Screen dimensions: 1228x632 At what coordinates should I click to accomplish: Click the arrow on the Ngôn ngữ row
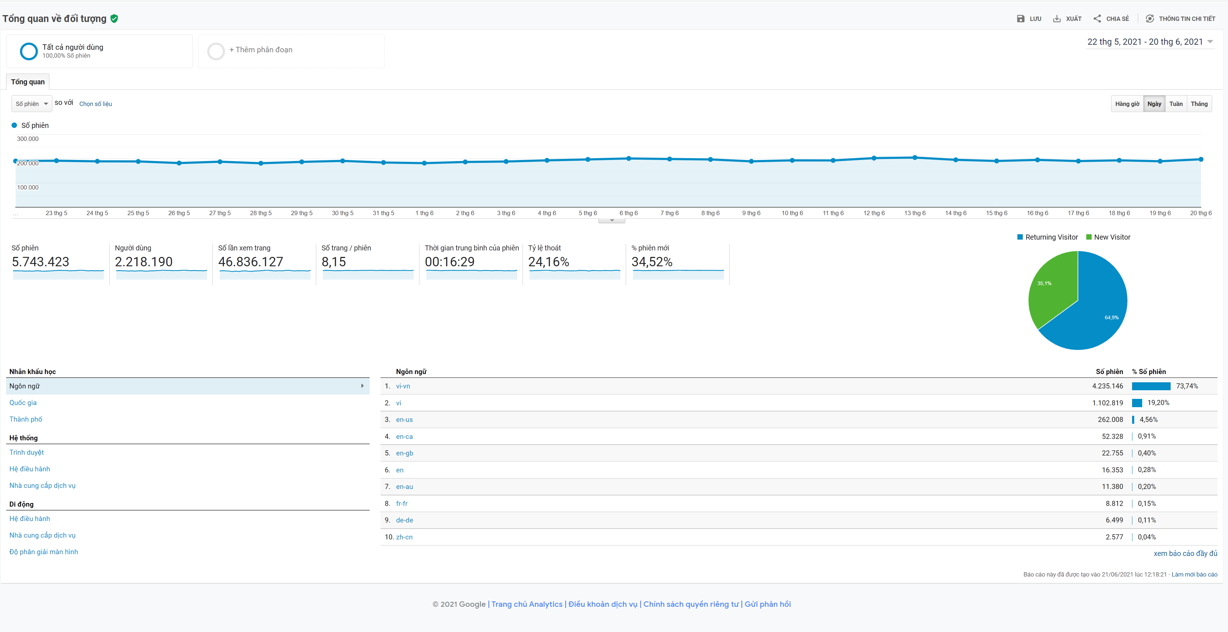point(362,386)
